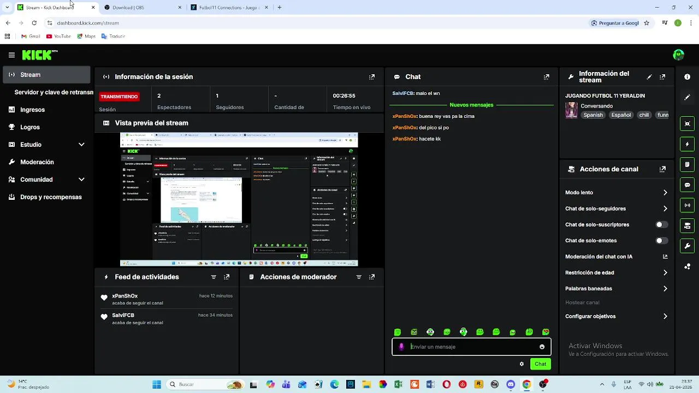Click the purple microphone icon in chat box

[401, 347]
